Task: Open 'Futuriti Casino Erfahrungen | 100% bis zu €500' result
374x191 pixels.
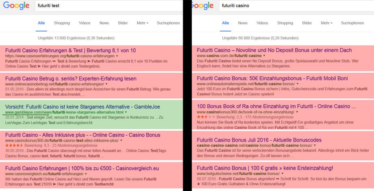Action: [82, 168]
